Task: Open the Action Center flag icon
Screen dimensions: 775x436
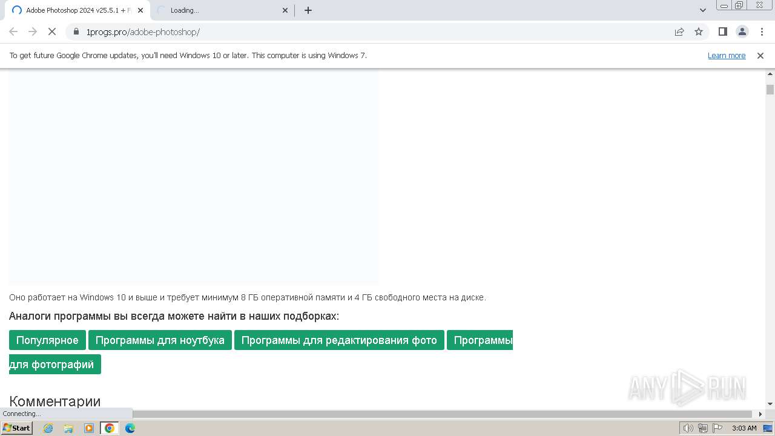Action: tap(717, 428)
